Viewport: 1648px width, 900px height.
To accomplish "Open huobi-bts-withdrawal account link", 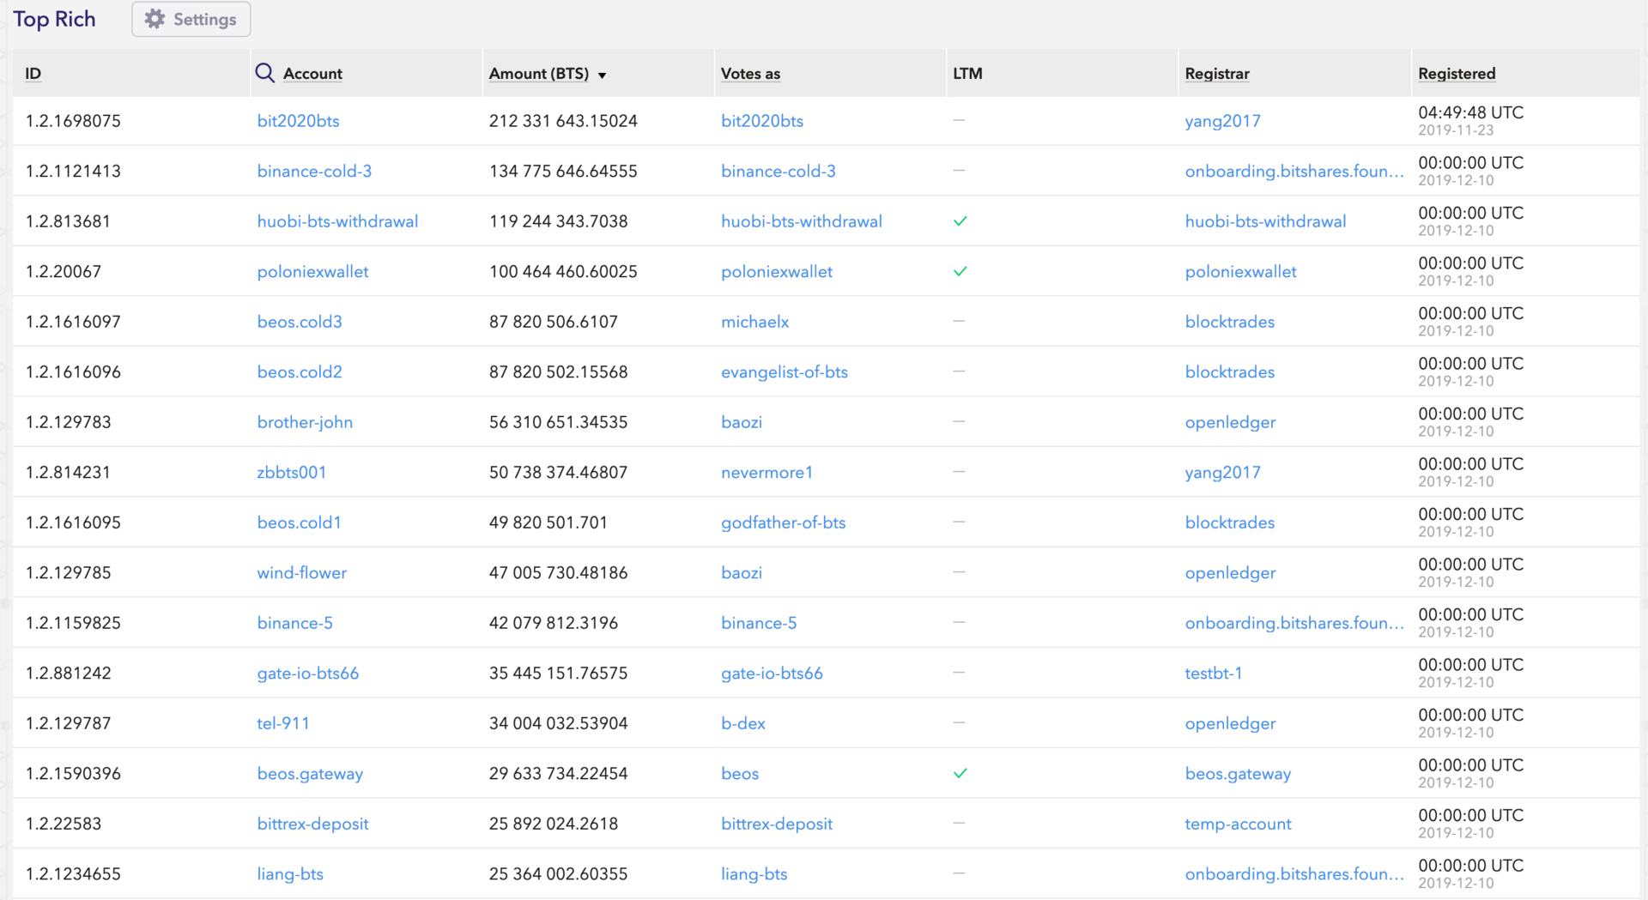I will coord(337,221).
